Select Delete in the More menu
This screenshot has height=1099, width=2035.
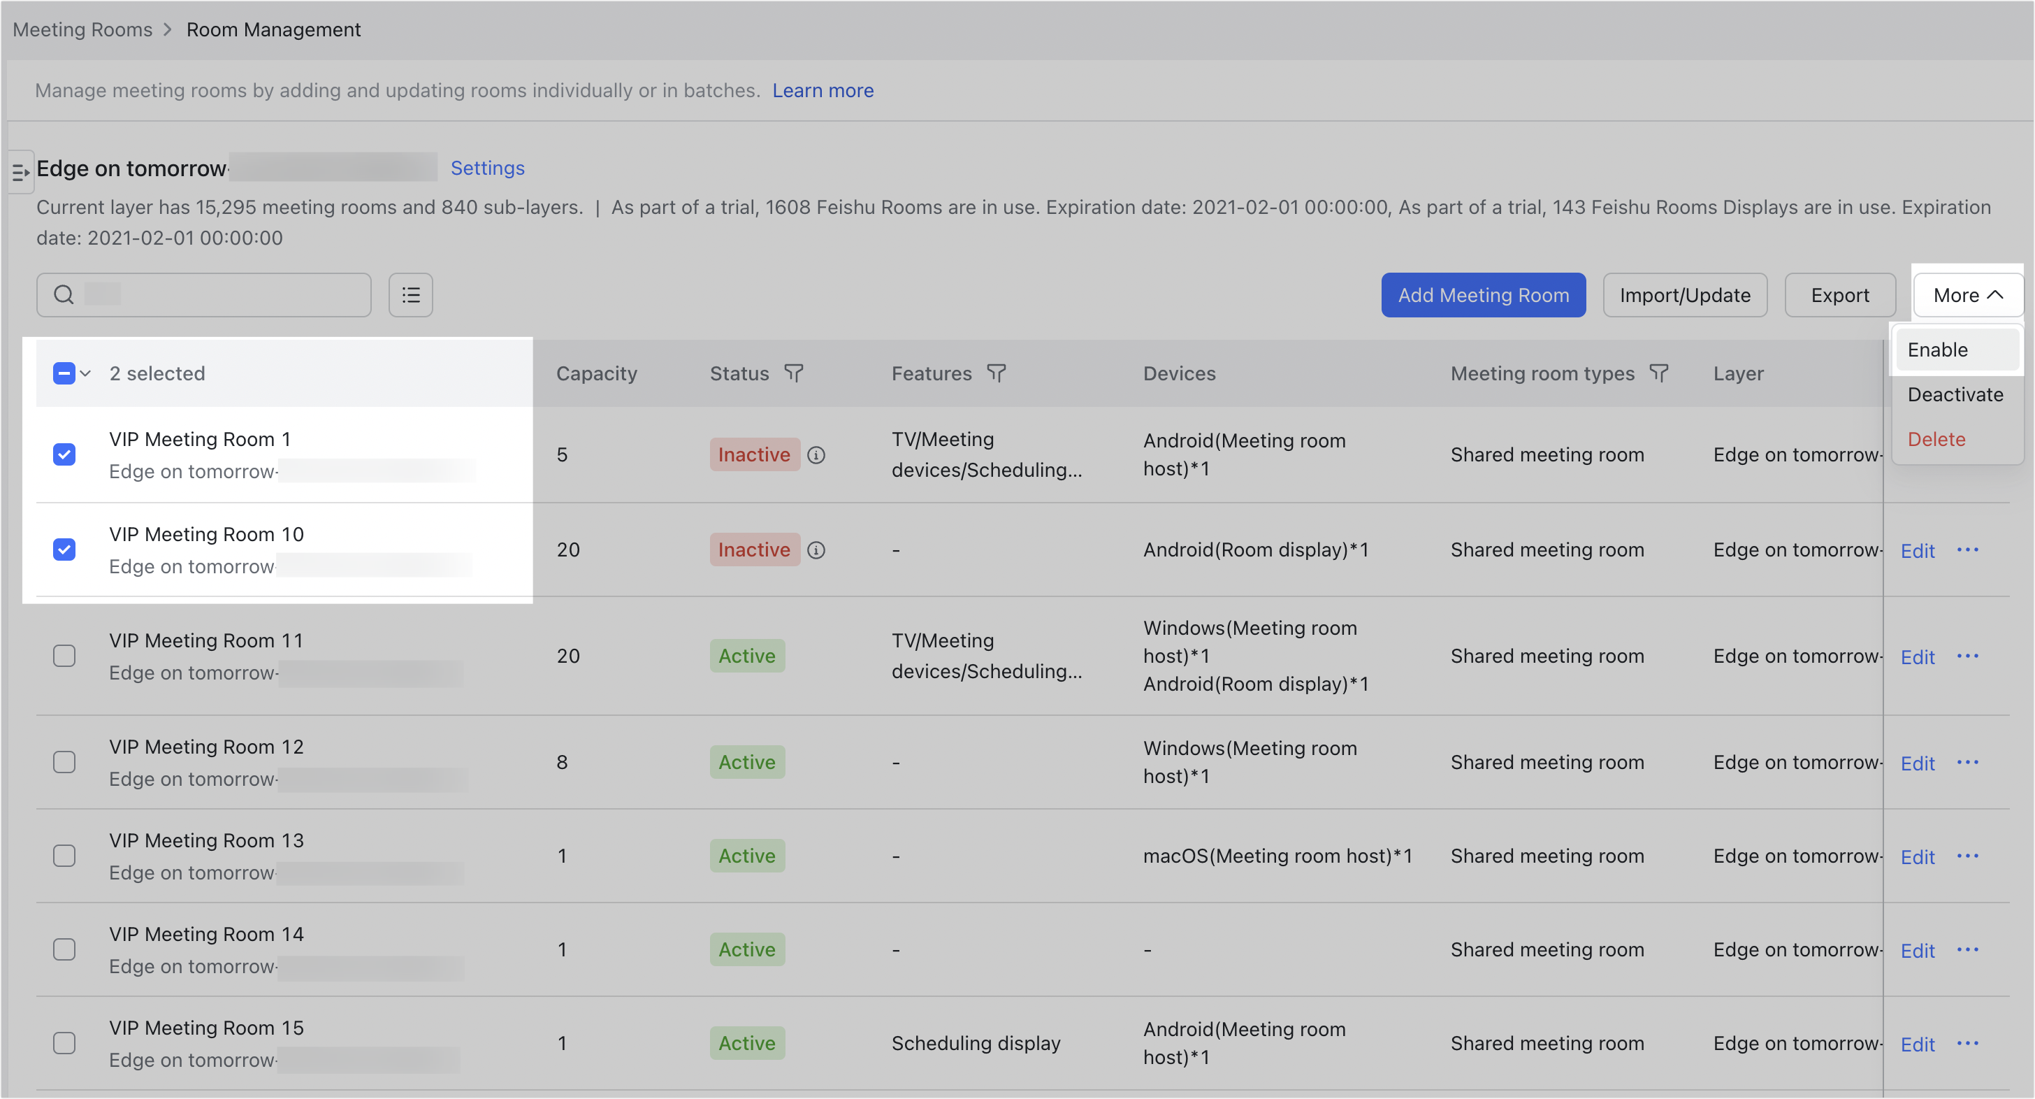[x=1936, y=438]
